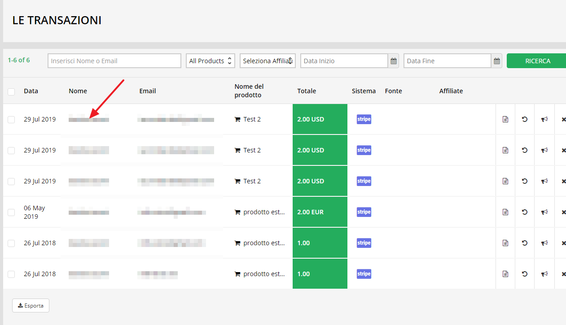Click refund arrow icon in second 29 Jul 2019 row
566x325 pixels.
[525, 150]
